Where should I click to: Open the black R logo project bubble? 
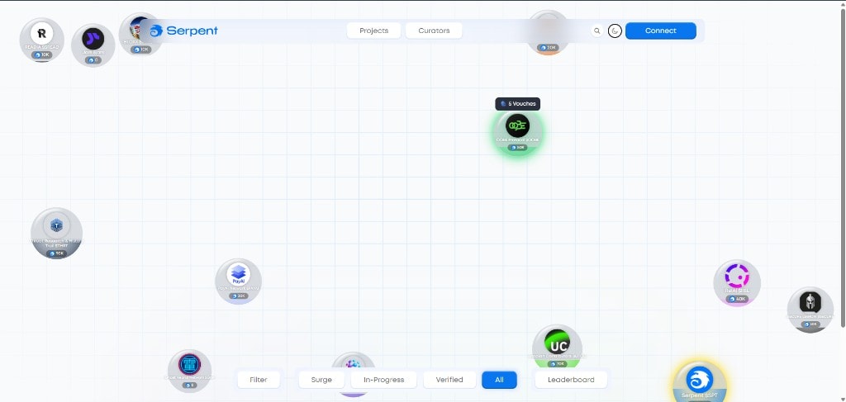point(41,40)
